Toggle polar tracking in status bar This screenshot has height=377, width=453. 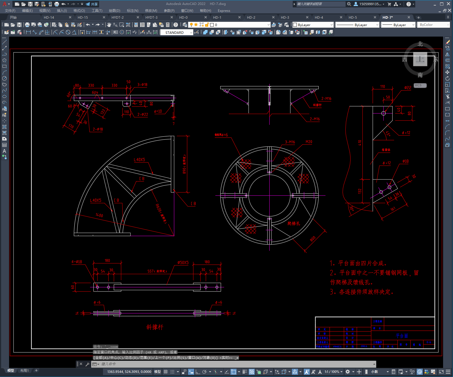[205, 372]
